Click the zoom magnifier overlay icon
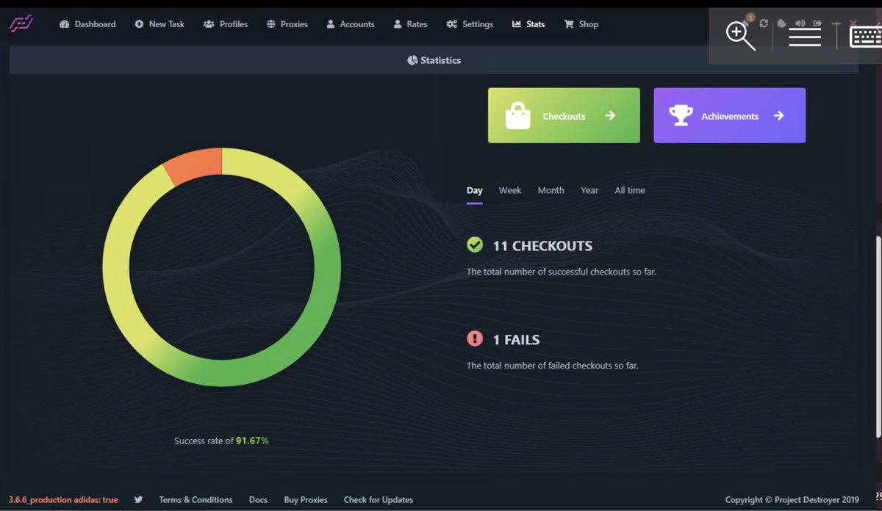The height and width of the screenshot is (511, 882). point(740,36)
